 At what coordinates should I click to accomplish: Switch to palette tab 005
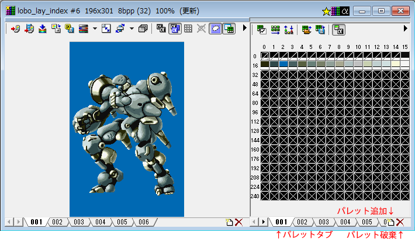point(367,222)
